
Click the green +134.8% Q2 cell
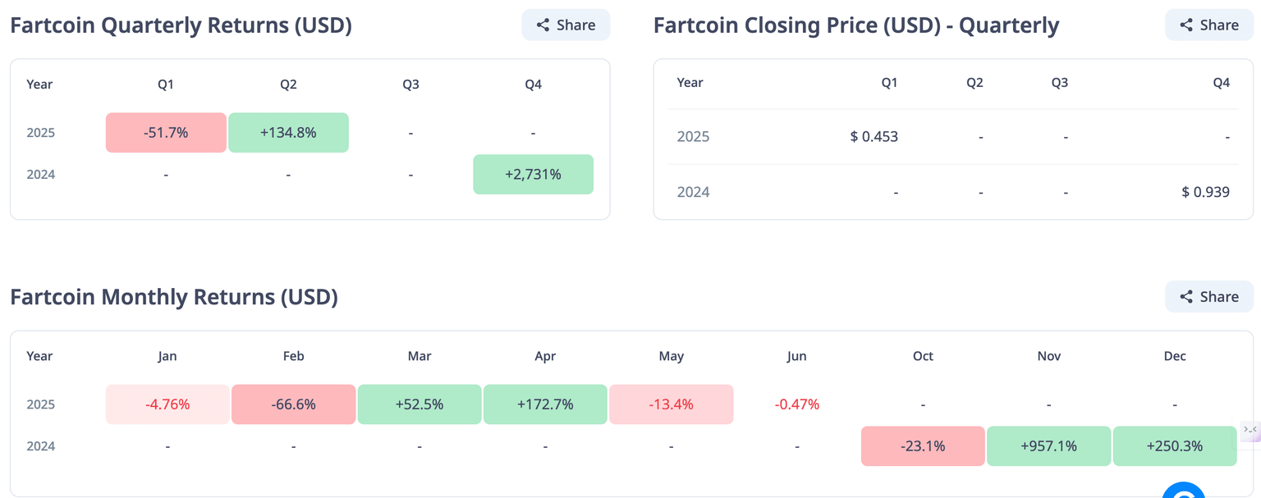click(x=288, y=132)
